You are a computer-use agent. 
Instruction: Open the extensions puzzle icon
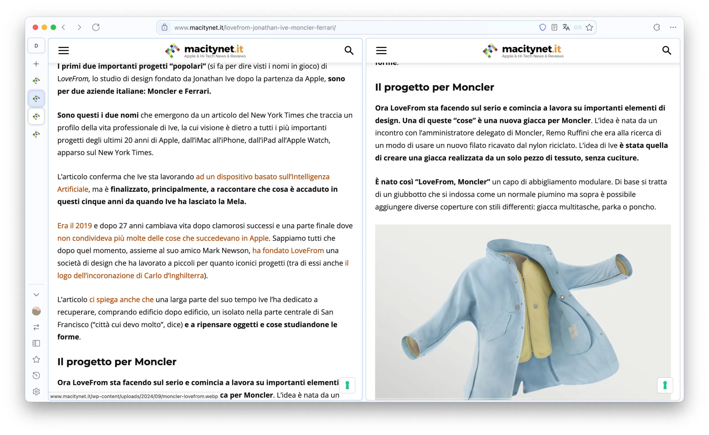click(657, 27)
